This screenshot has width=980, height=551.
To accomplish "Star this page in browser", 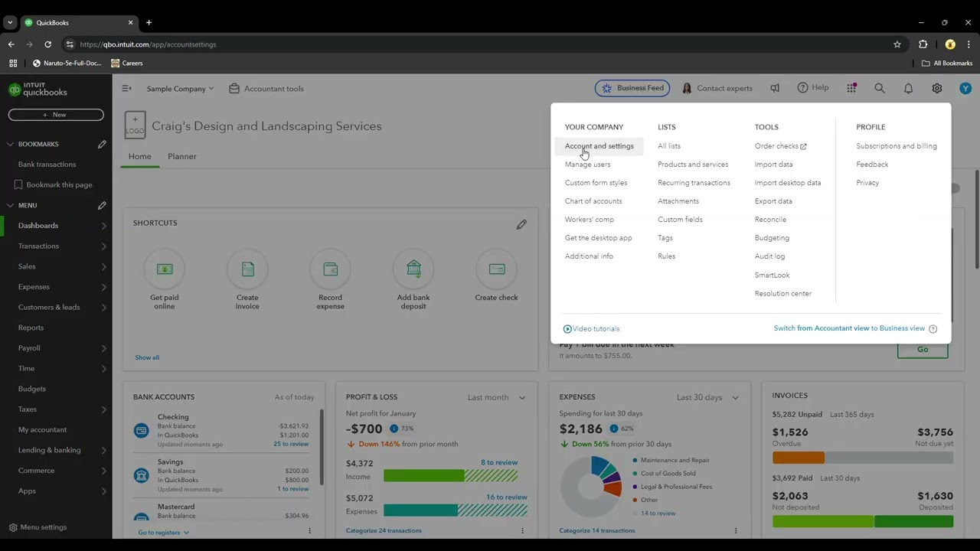I will click(897, 44).
